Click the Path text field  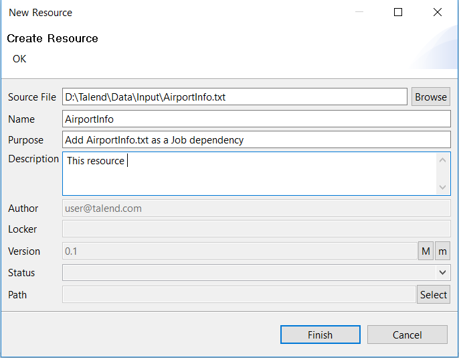[239, 294]
